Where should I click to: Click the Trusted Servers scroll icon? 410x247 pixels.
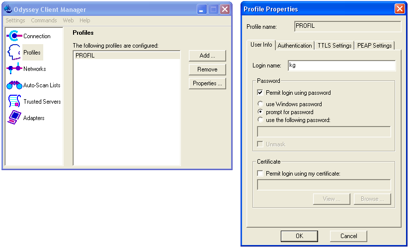click(14, 101)
